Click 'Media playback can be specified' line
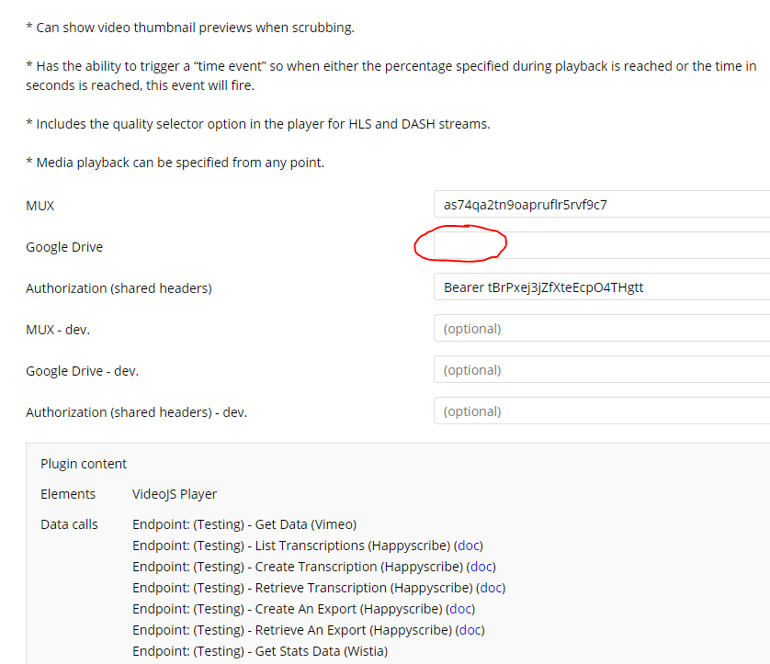This screenshot has width=770, height=664. click(175, 163)
